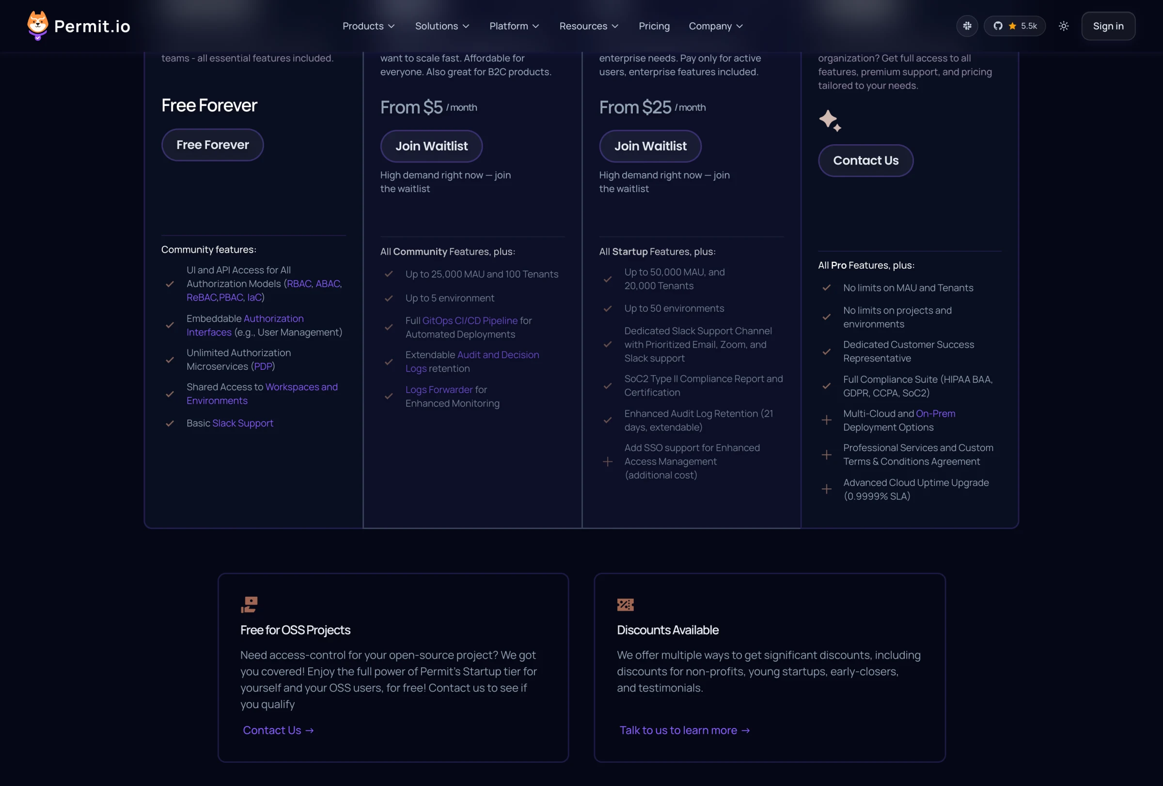Expand the Products menu
1163x786 pixels.
tap(369, 26)
